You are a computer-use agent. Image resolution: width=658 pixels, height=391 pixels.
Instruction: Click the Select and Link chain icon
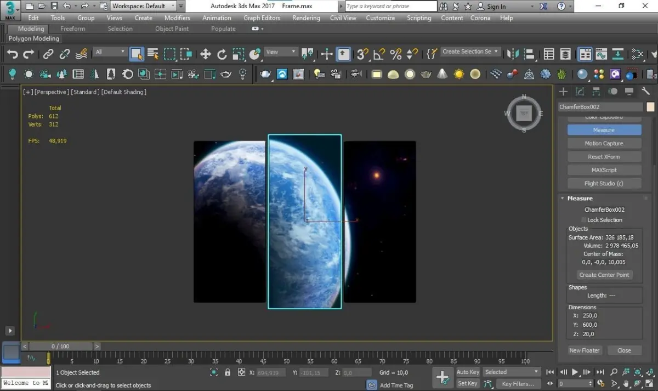(48, 54)
